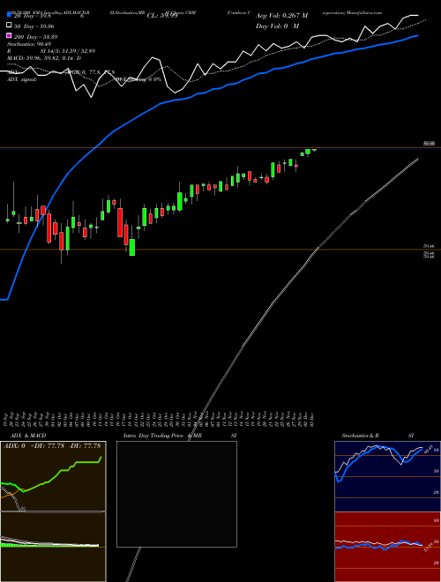Click the 'Day Vol: 0 M' label
441x582 pixels.
coord(277,26)
